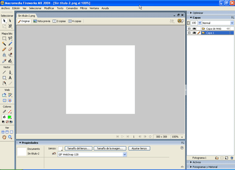The height and width of the screenshot is (170, 235).
Task: Click Ajustar lienzo button
Action: pyautogui.click(x=139, y=148)
